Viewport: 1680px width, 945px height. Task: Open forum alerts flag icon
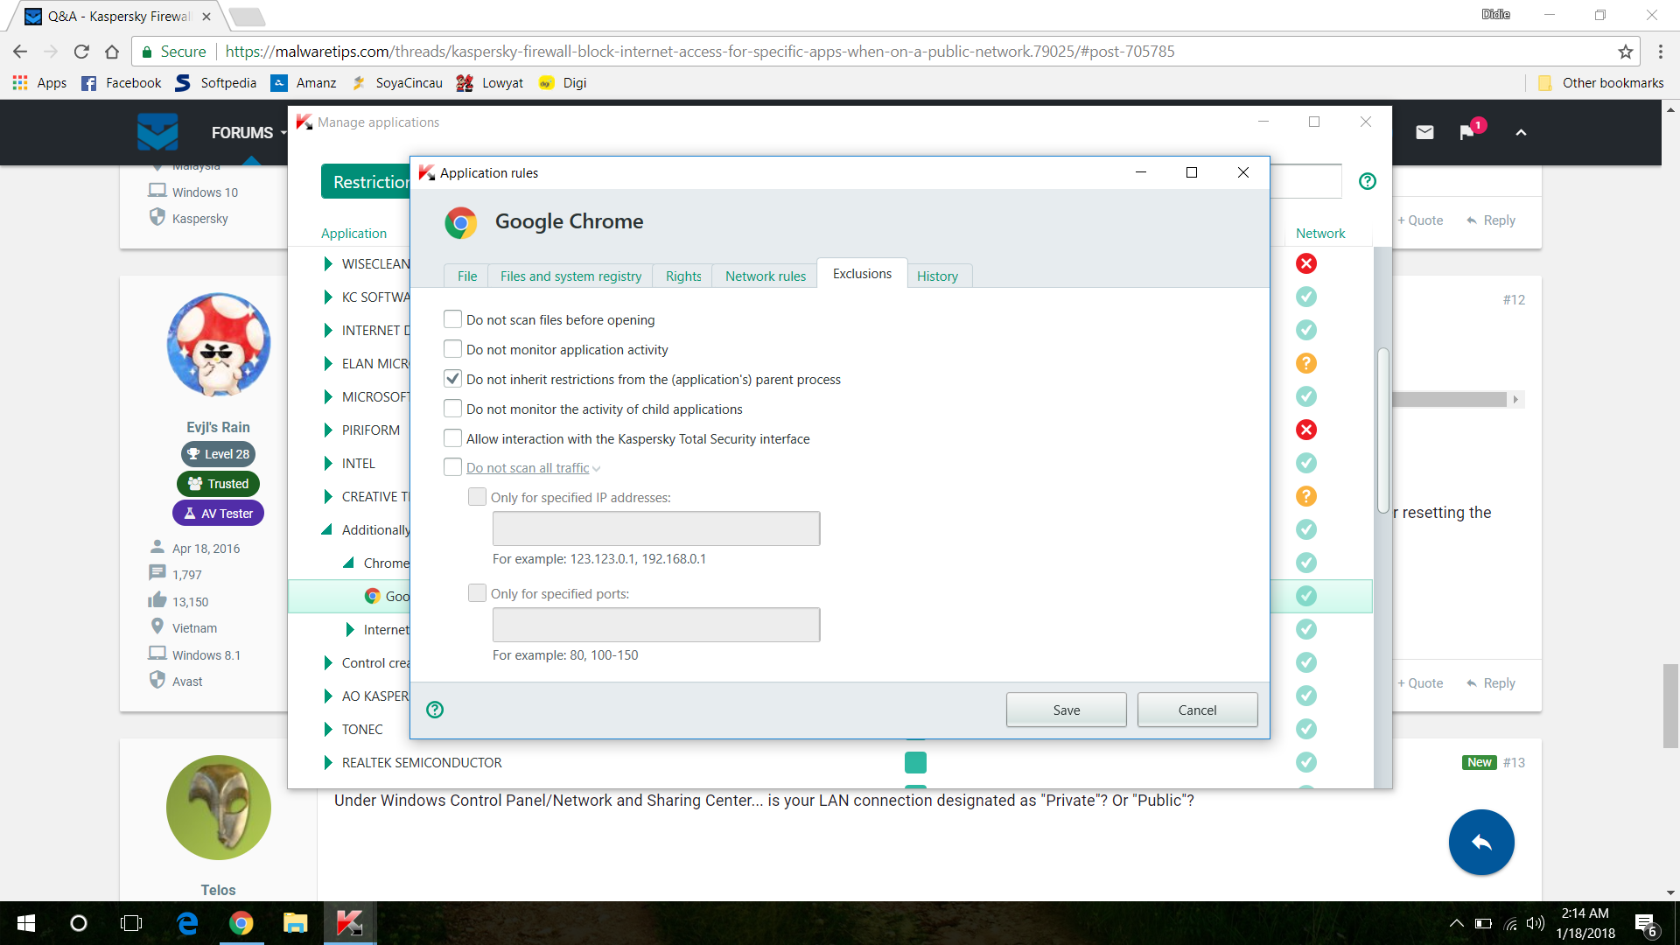pos(1467,132)
